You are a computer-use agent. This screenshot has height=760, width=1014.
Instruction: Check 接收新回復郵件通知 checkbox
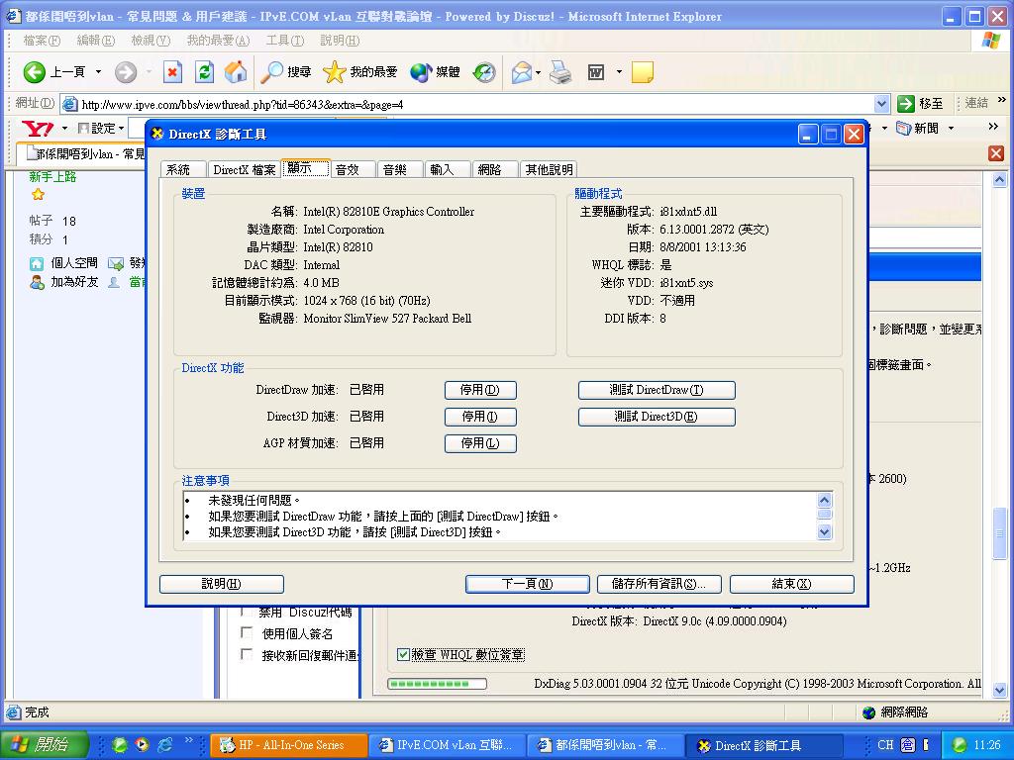[247, 654]
